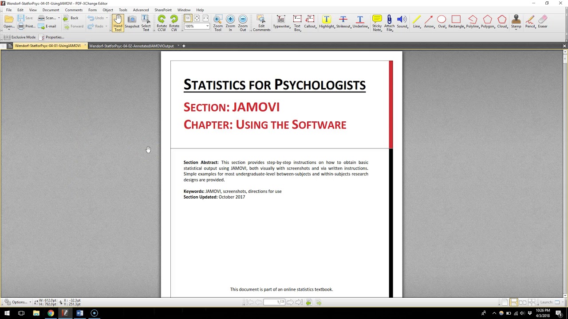Select continuous page layout icon
Screen dimensions: 568x319
(513, 302)
